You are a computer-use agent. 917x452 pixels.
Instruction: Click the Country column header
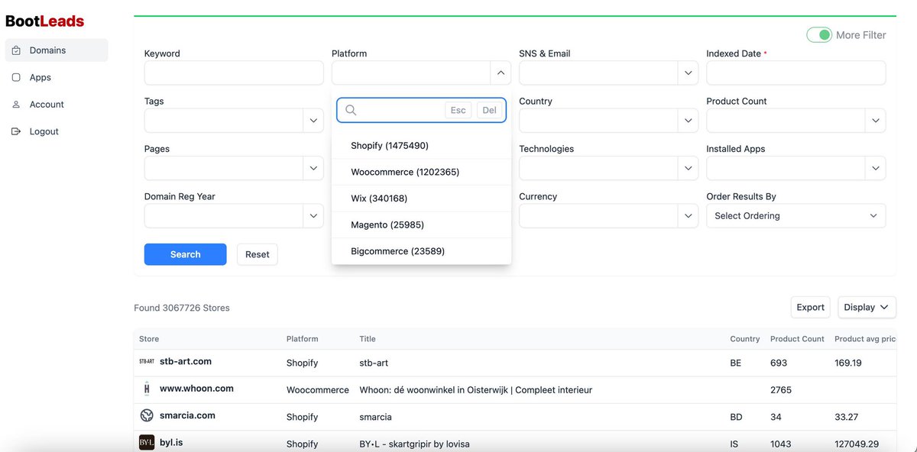point(745,339)
